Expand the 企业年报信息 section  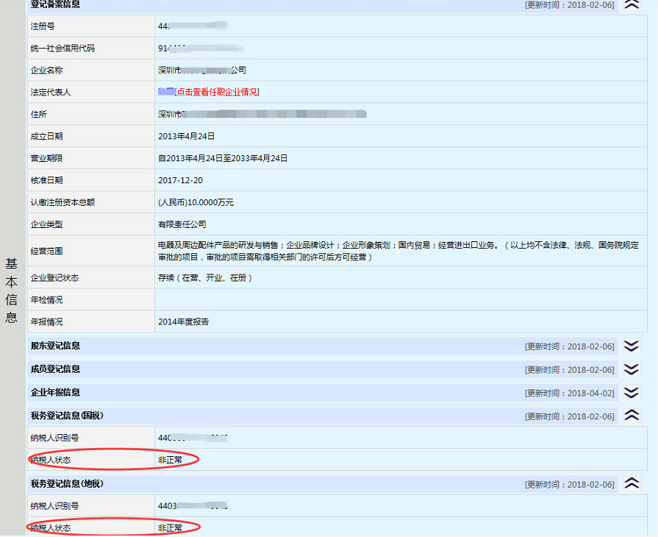[x=632, y=393]
